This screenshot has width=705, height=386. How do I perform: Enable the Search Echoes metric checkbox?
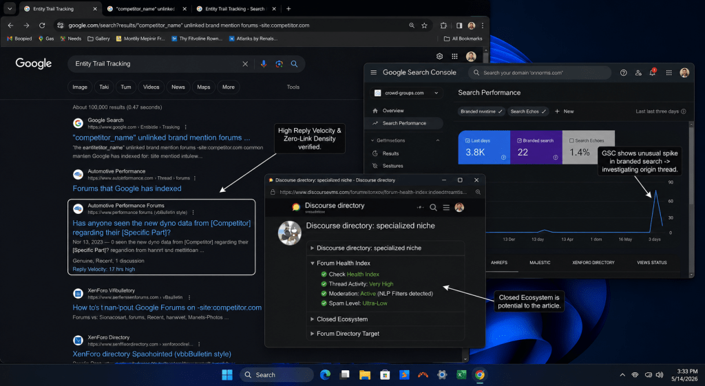click(571, 140)
